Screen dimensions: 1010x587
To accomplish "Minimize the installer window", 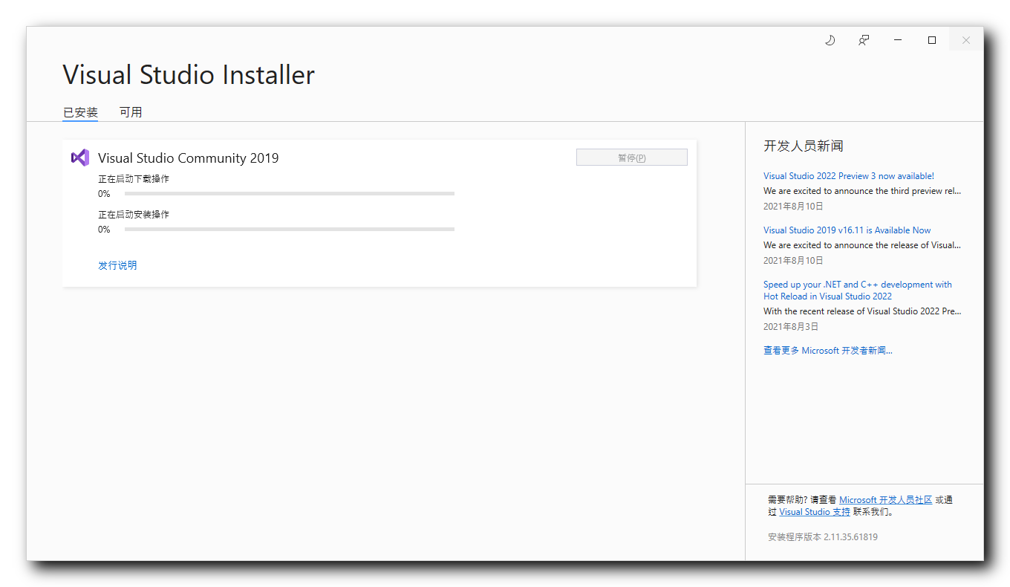I will (x=898, y=40).
